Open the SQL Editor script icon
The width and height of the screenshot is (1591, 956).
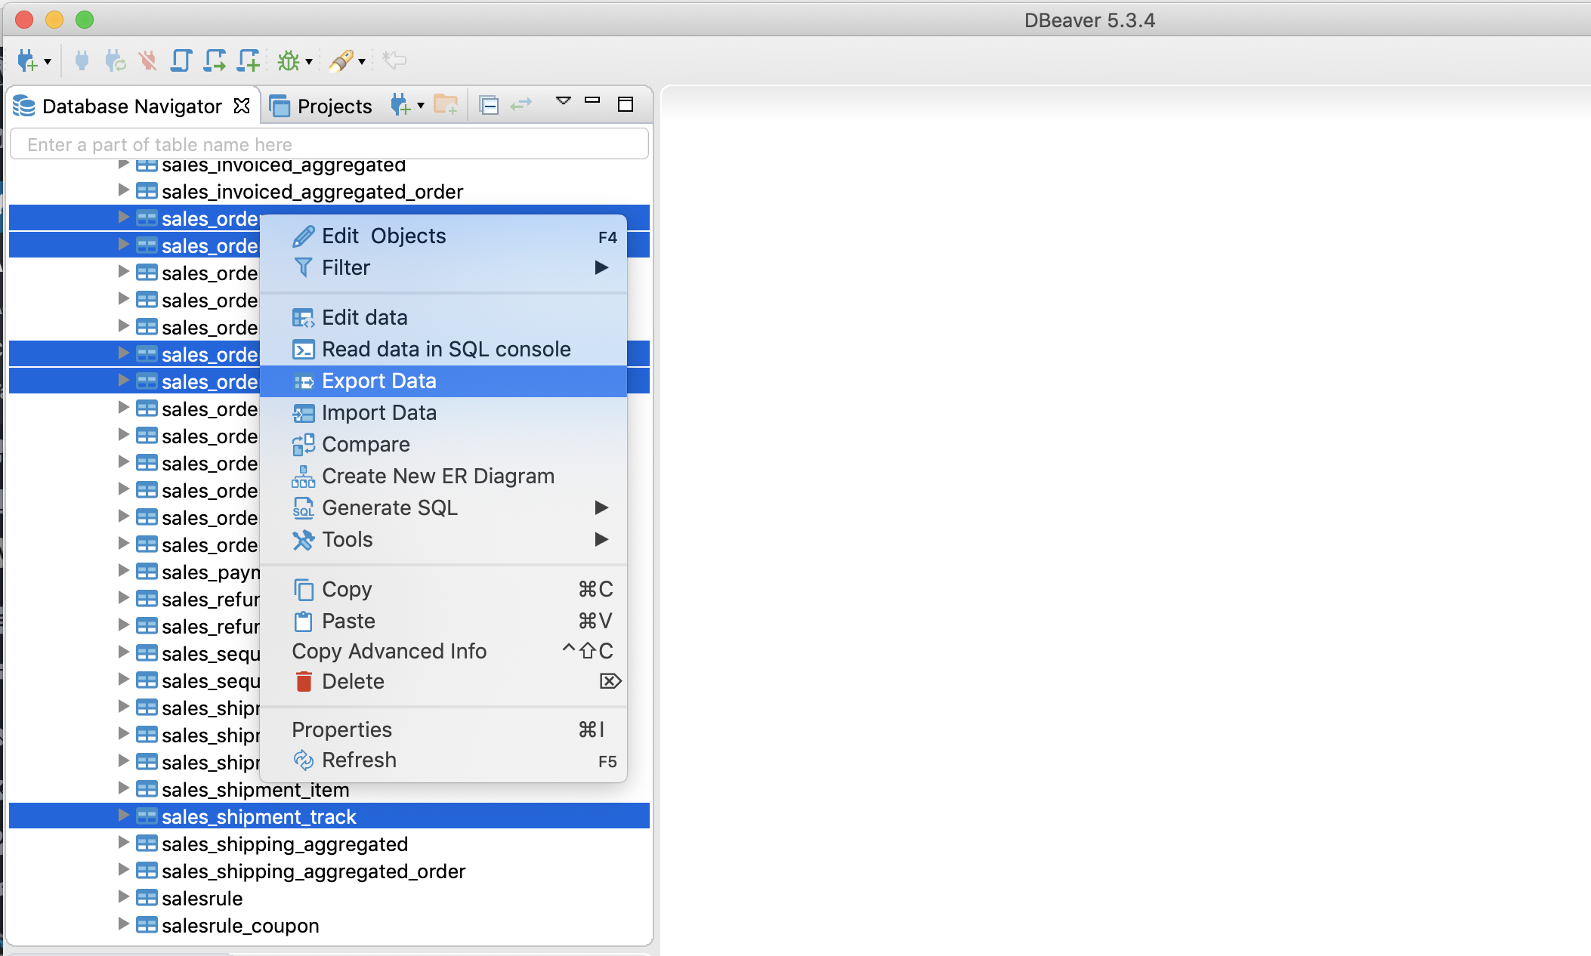tap(181, 60)
